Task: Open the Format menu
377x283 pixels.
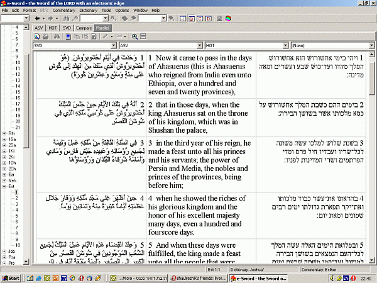Action: click(x=30, y=10)
